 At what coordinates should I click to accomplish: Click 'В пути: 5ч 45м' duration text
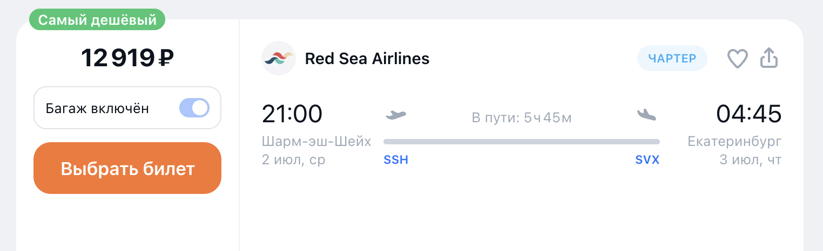(x=522, y=117)
